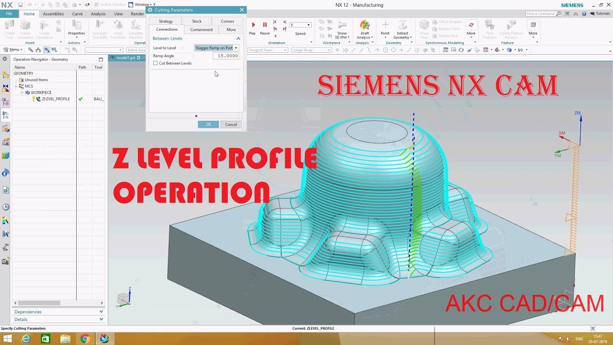The width and height of the screenshot is (613, 345).
Task: Open navigator settings gear icon
Action: tap(5, 59)
